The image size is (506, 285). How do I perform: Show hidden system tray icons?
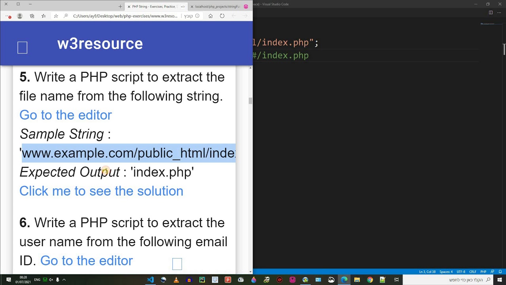(x=64, y=280)
